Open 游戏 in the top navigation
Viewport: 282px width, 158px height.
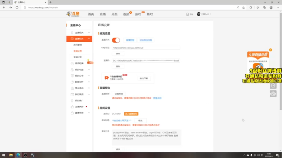(x=138, y=14)
